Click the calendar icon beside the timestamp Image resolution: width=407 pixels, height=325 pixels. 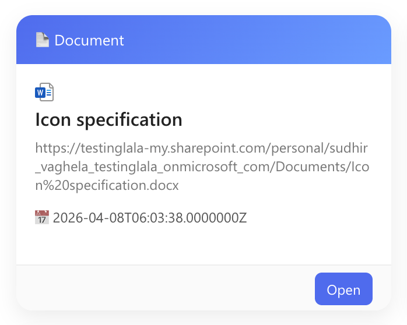42,218
